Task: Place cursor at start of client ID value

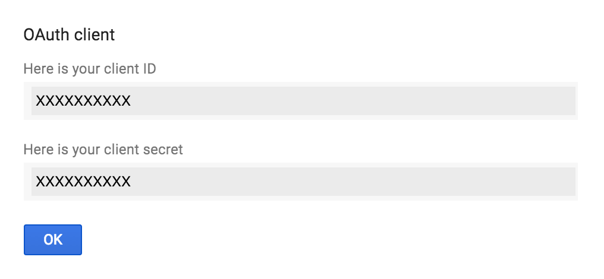Action: 36,101
